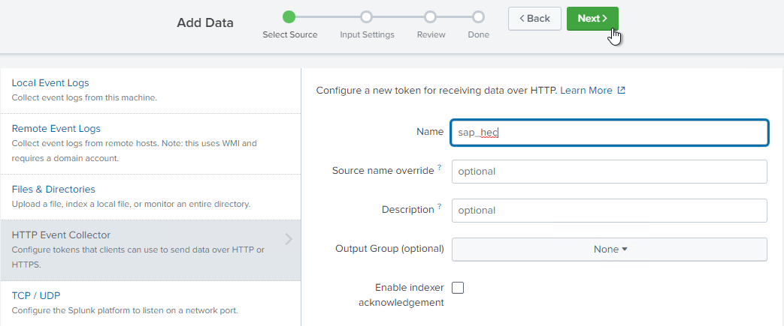Screen dimensions: 784x326
Task: Click the Input Settings step circle
Action: click(366, 16)
